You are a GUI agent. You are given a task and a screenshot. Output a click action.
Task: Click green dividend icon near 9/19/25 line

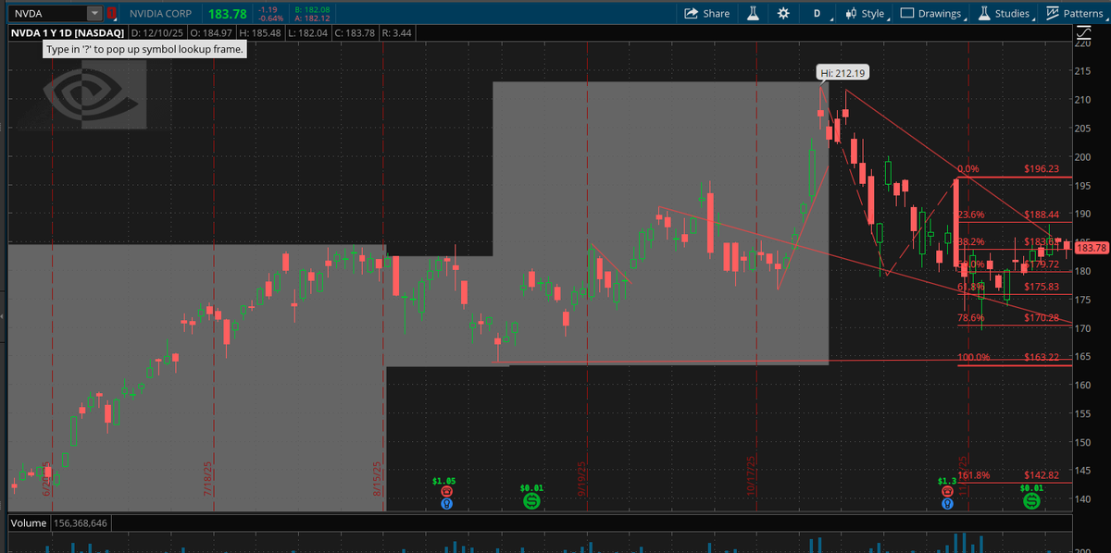pyautogui.click(x=532, y=500)
